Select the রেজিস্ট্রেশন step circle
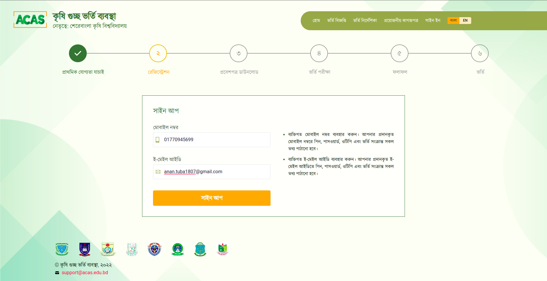Viewport: 547px width, 281px height. 158,53
